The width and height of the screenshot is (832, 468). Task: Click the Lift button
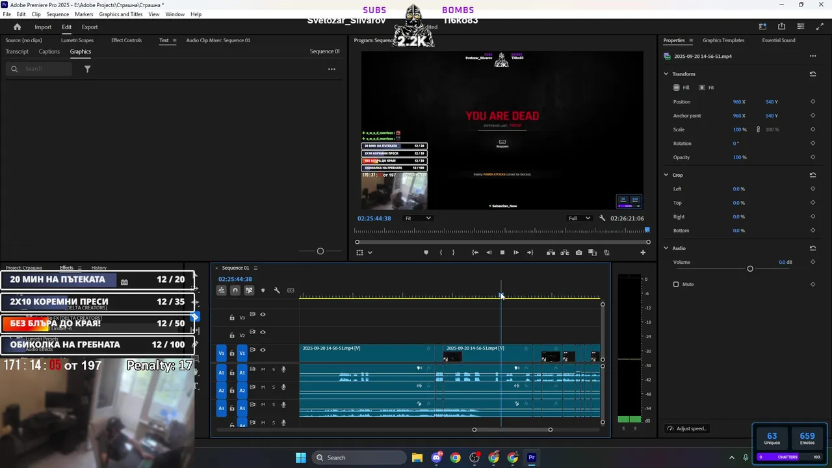[551, 252]
